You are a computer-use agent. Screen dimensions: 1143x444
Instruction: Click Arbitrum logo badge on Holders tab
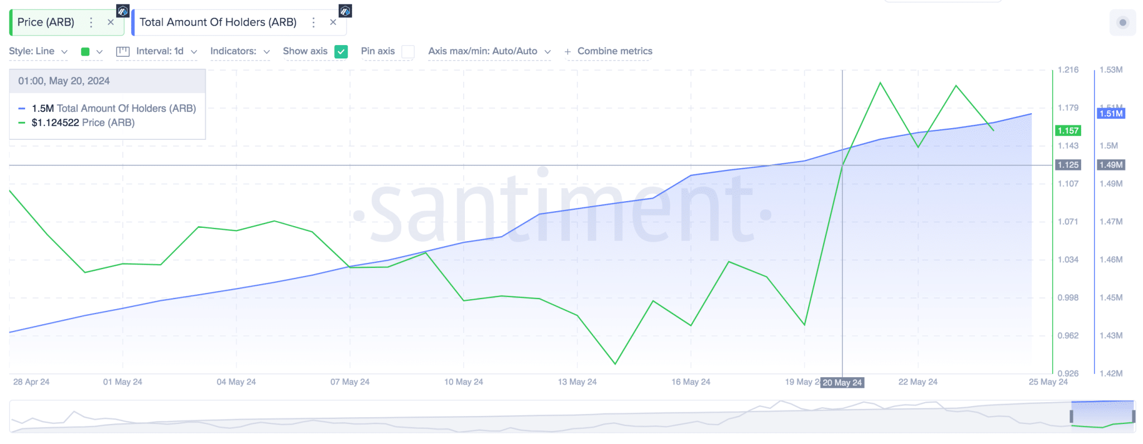click(345, 11)
